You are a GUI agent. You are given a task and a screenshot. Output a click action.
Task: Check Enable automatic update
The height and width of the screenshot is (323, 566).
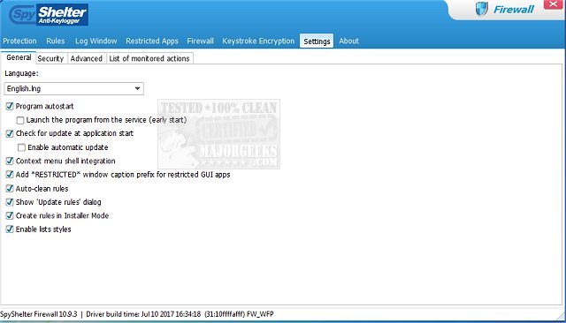[x=21, y=147]
